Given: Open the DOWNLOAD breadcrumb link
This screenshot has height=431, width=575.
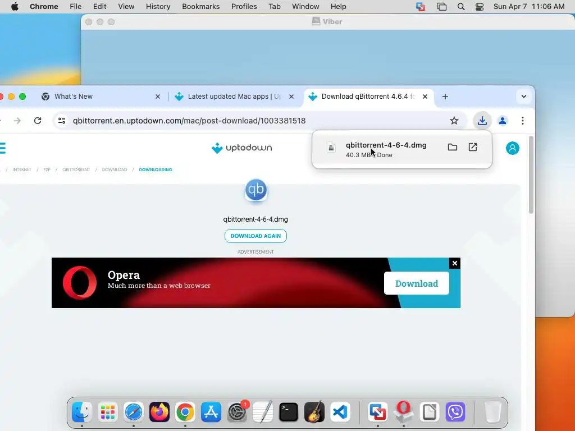Looking at the screenshot, I should pyautogui.click(x=114, y=169).
